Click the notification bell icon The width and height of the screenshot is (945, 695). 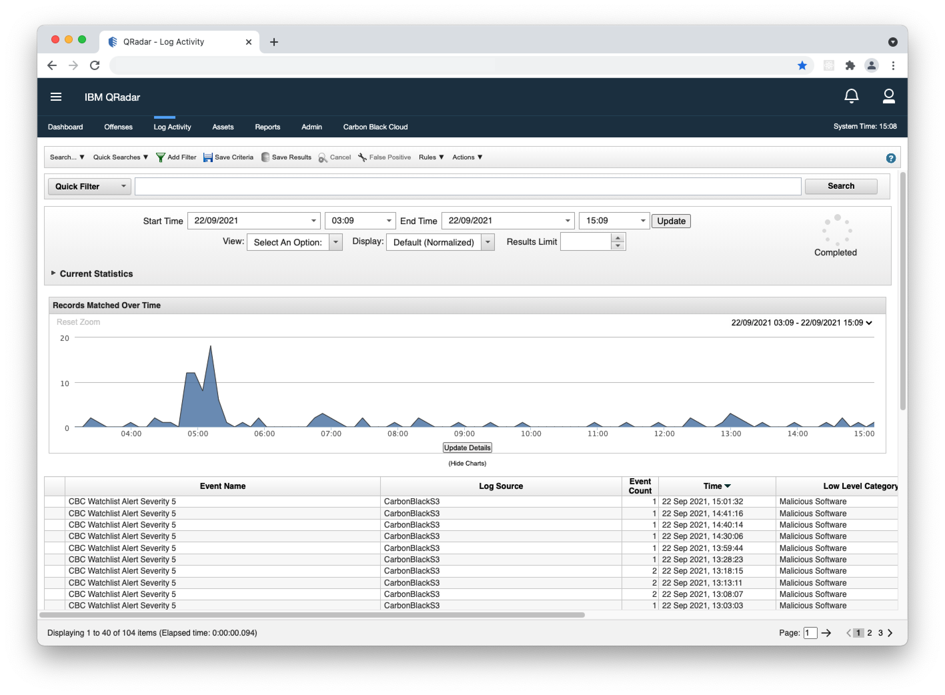coord(852,96)
